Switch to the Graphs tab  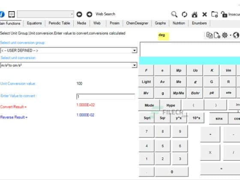point(160,23)
